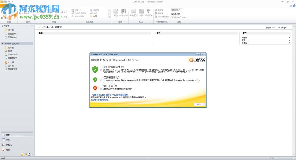
Task: Click the Folder List icon at the navigation pane bottom
Action: pyautogui.click(x=26, y=154)
